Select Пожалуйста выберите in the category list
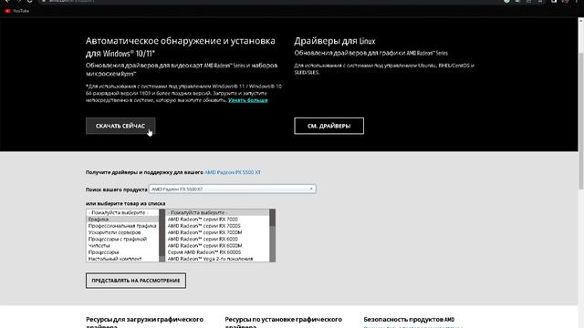 point(122,212)
